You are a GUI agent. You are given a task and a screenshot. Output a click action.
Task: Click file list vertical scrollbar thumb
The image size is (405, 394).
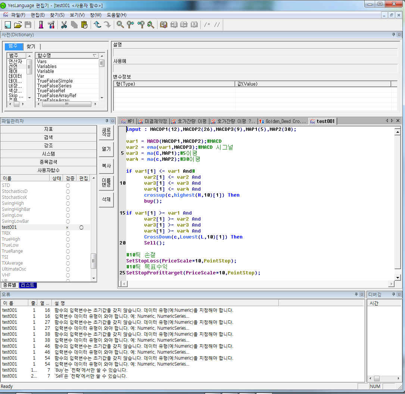tap(93, 261)
